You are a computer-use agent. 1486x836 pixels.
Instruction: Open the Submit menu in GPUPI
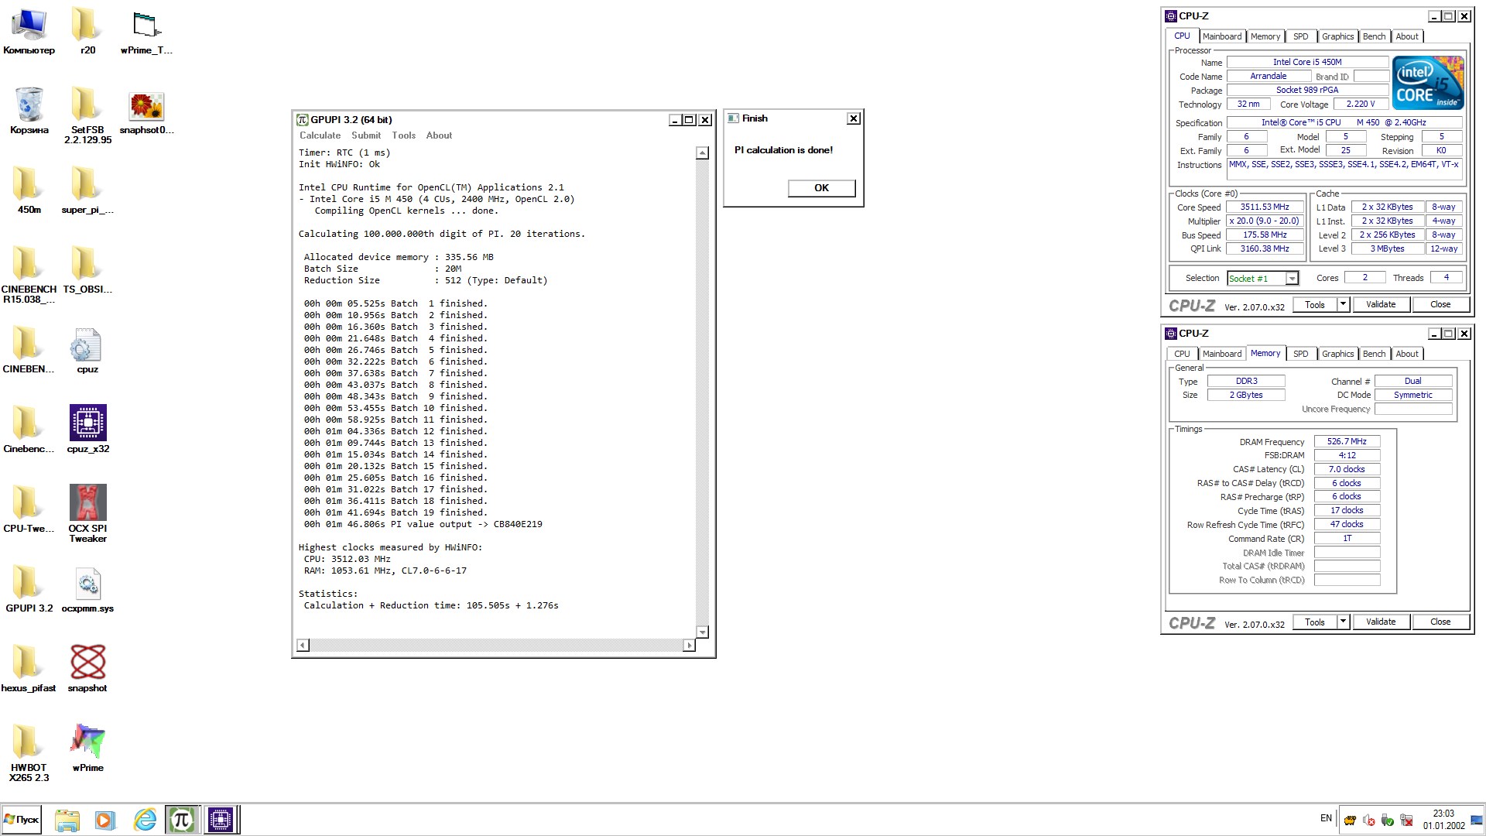click(x=366, y=135)
